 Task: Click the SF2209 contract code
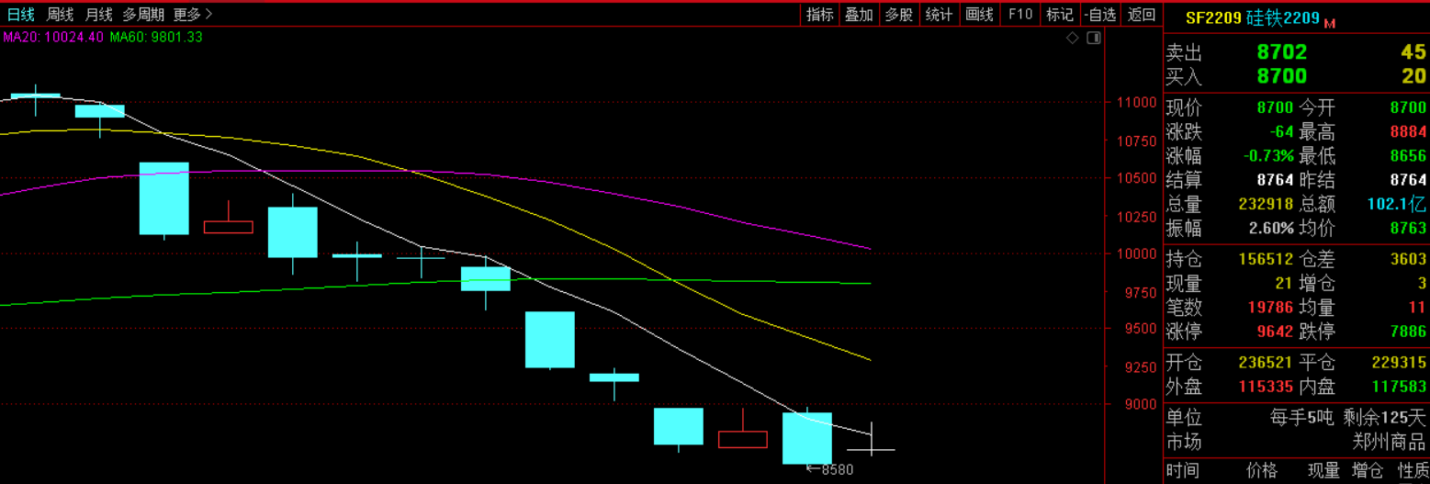[1212, 17]
